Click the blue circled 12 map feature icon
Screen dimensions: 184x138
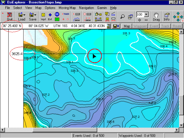coord(57,14)
